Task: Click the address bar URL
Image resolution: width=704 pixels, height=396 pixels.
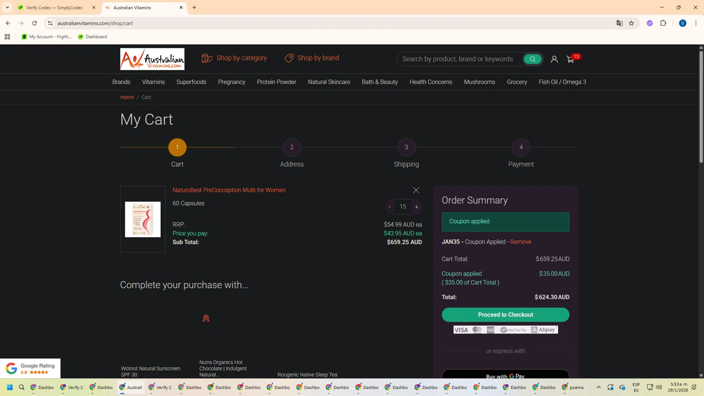Action: [x=95, y=23]
